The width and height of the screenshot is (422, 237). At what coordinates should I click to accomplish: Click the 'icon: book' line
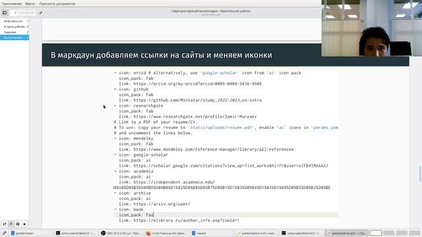coord(129,209)
